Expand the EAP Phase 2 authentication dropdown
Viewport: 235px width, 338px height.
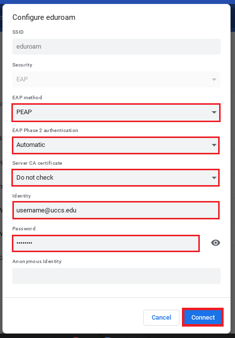[116, 145]
